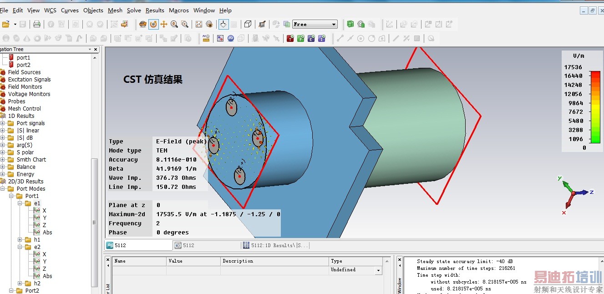Select the Zoom magnifier tool

pos(174,24)
